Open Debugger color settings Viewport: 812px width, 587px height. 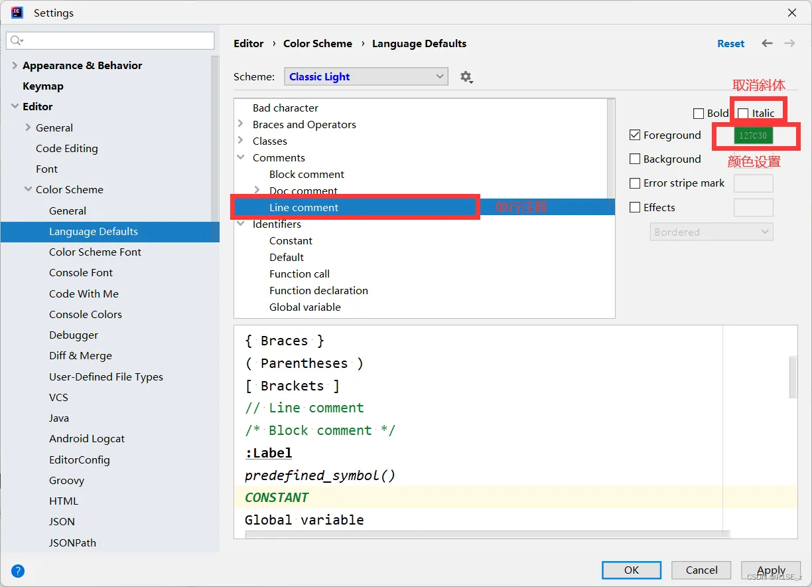click(74, 335)
